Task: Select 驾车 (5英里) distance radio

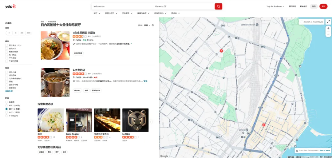Action: click(x=6, y=105)
